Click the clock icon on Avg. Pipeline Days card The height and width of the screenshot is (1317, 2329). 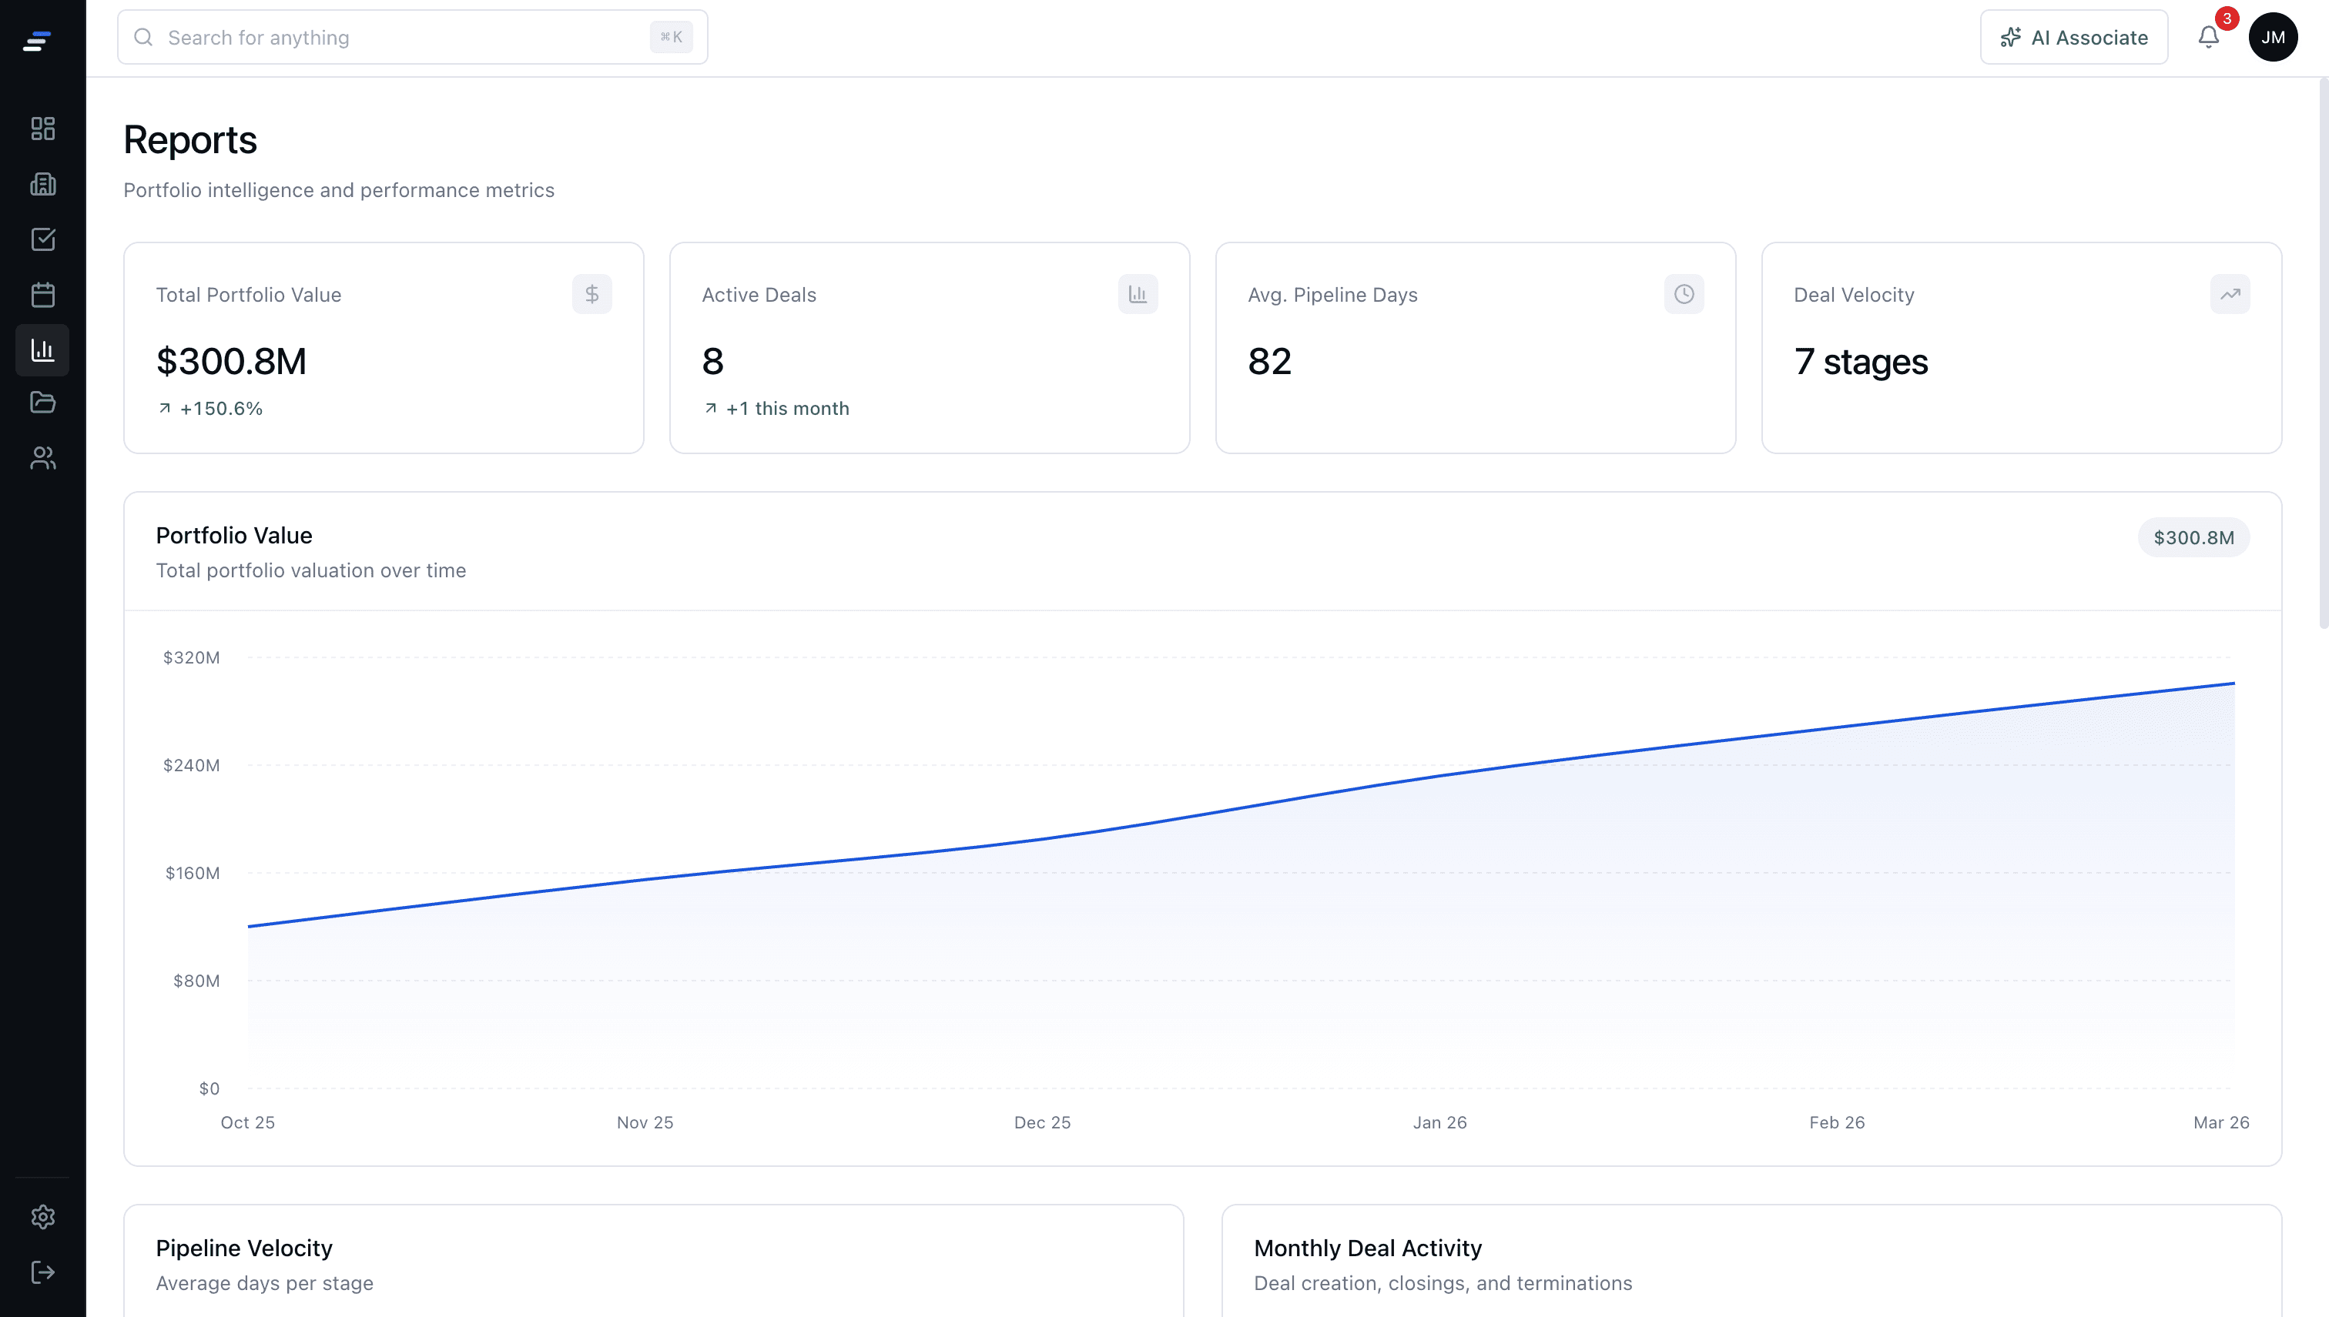[1683, 293]
